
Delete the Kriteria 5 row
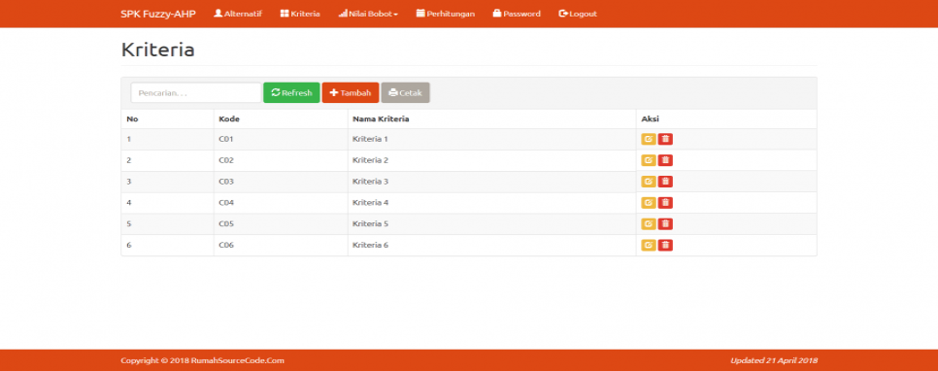click(665, 223)
